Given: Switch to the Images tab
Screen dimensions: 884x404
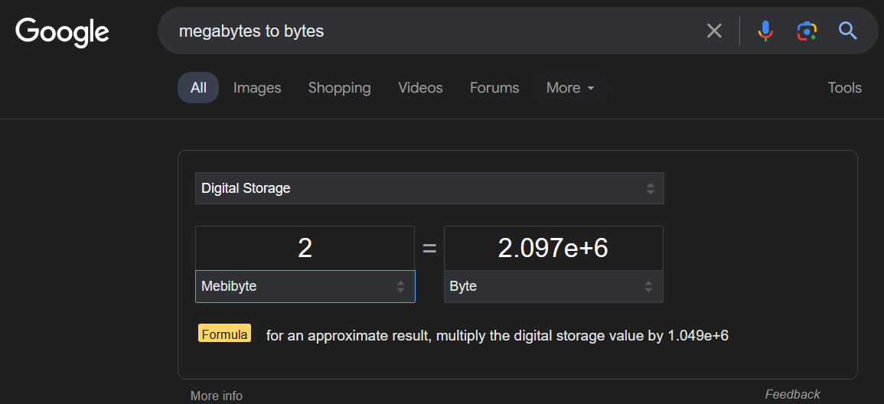Looking at the screenshot, I should (x=257, y=88).
